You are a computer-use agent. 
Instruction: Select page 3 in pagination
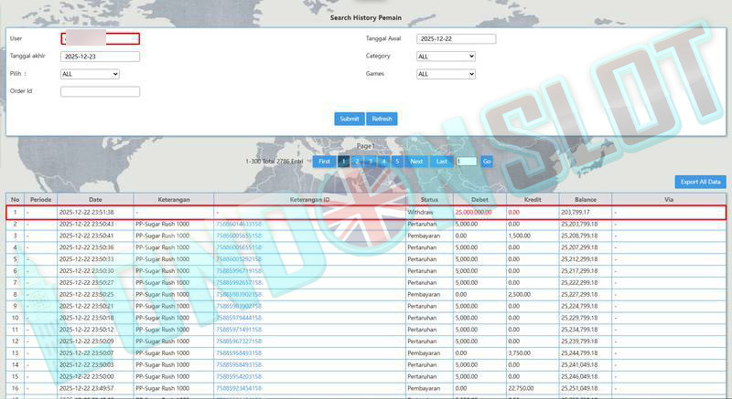pos(371,162)
